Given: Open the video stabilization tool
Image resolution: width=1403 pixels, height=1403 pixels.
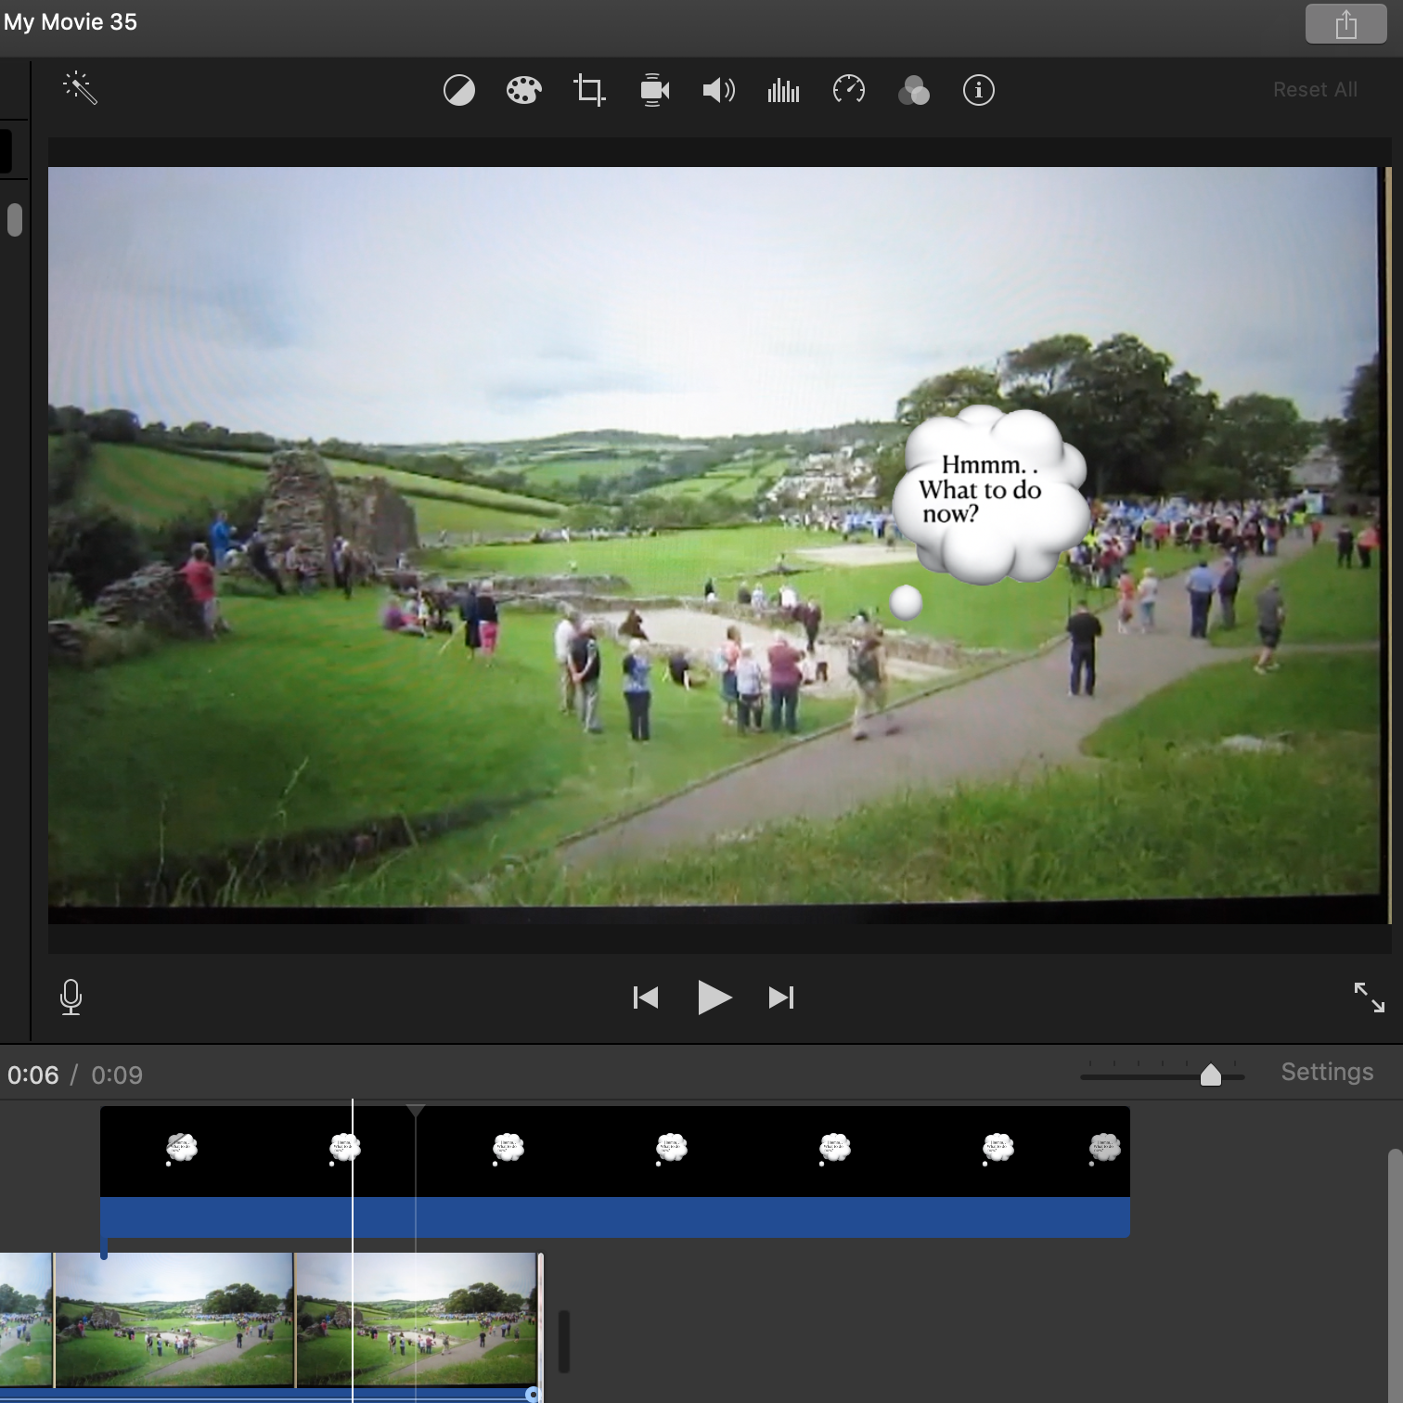Looking at the screenshot, I should pos(654,91).
